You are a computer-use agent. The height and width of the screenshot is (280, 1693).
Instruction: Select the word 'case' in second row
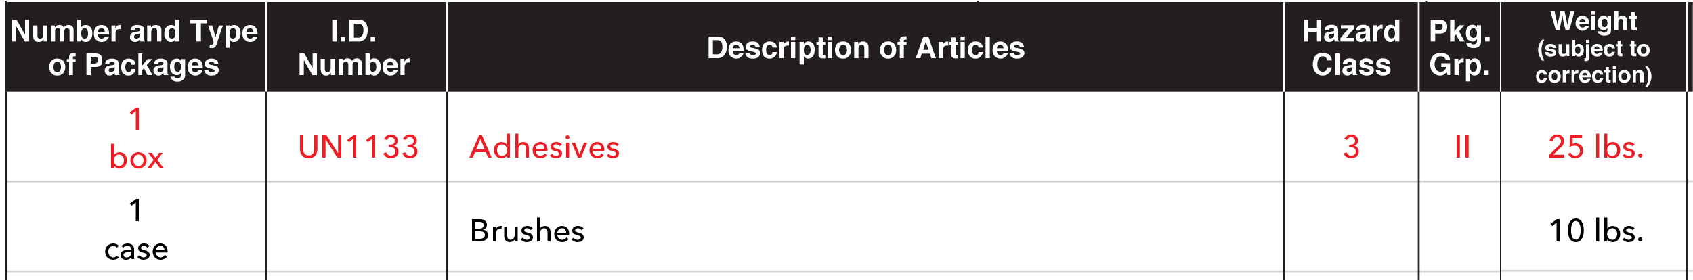pos(136,250)
